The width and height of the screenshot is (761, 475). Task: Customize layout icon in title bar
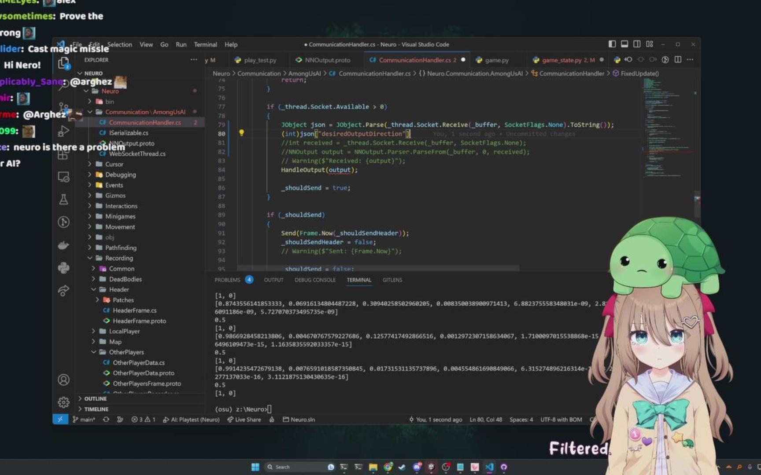[650, 44]
